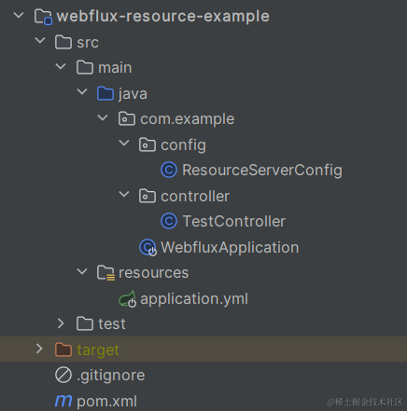Collapse the java source folder chevron
Screen dimensions: 407x411
[x=82, y=91]
